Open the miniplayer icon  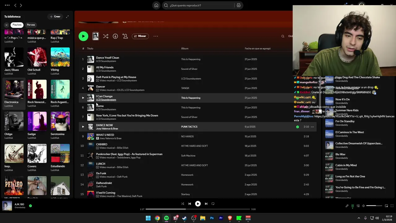[x=386, y=206]
